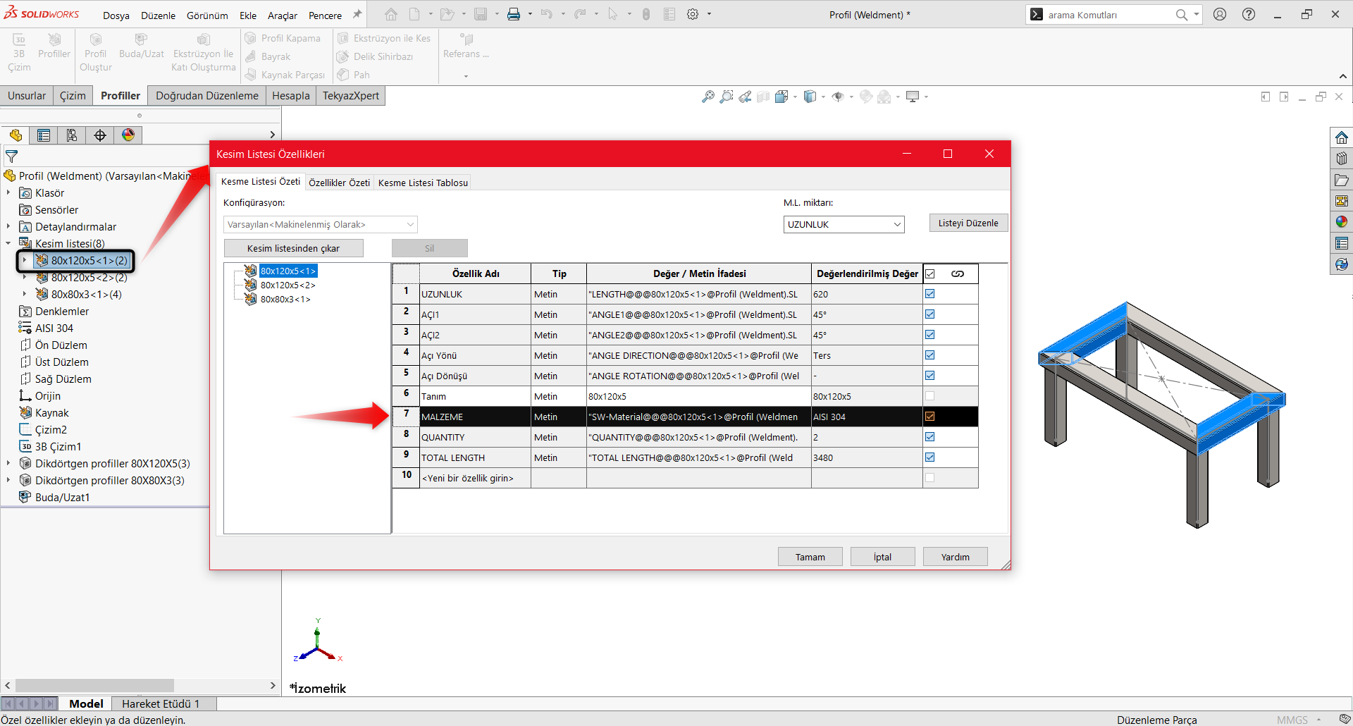Expand the Detaylandırmalar tree node
Viewport: 1353px width, 726px height.
click(8, 226)
